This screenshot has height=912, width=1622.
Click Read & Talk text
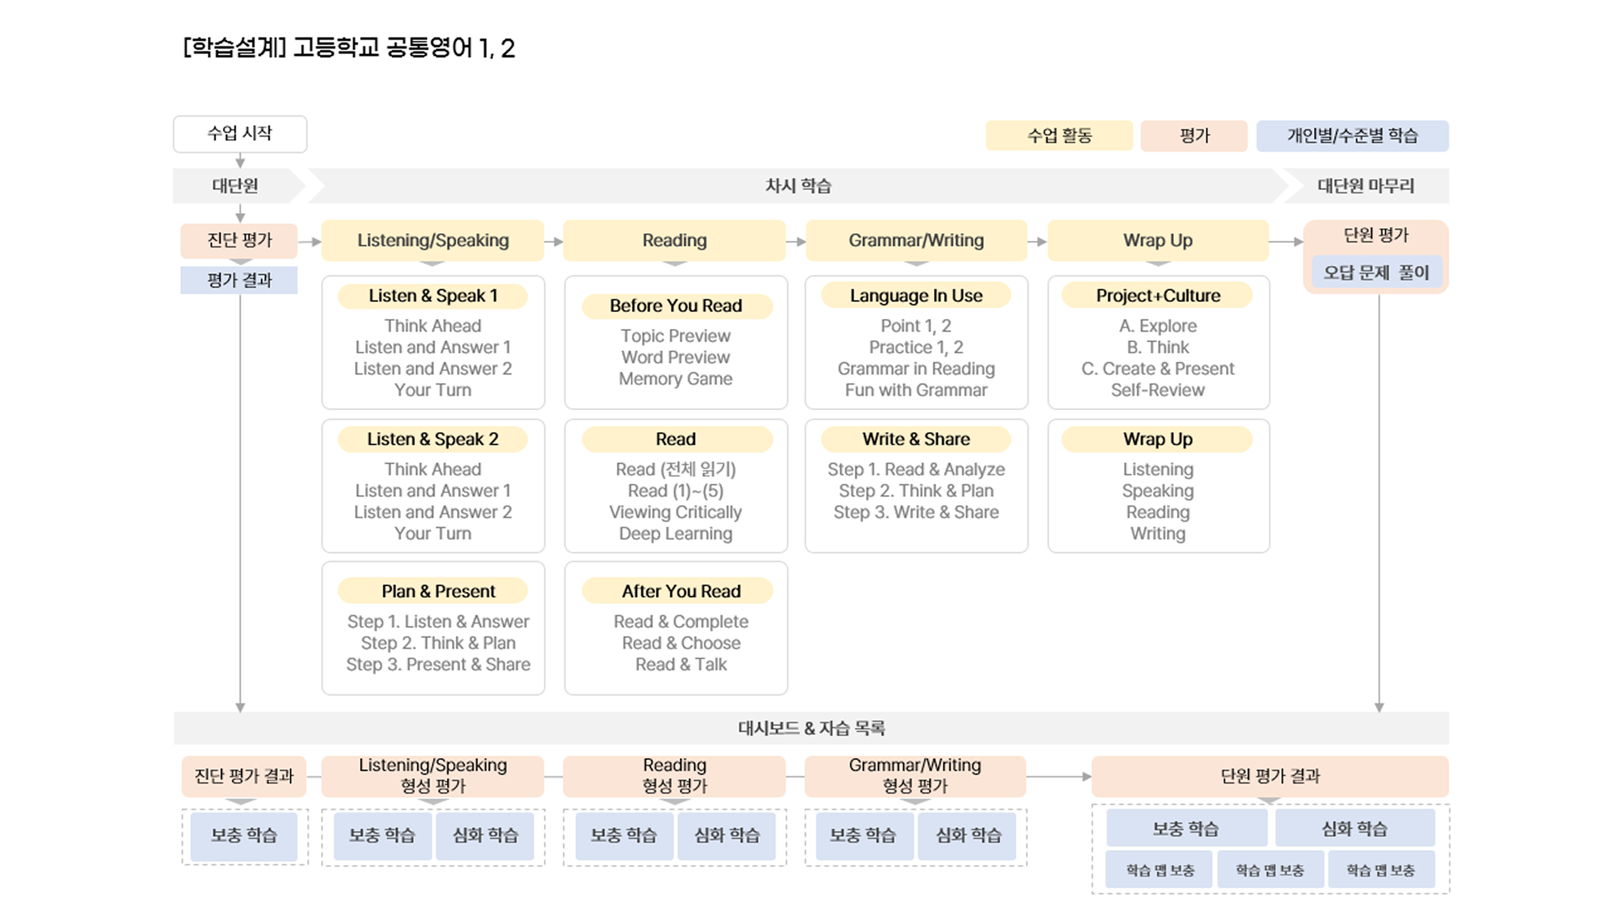click(681, 665)
